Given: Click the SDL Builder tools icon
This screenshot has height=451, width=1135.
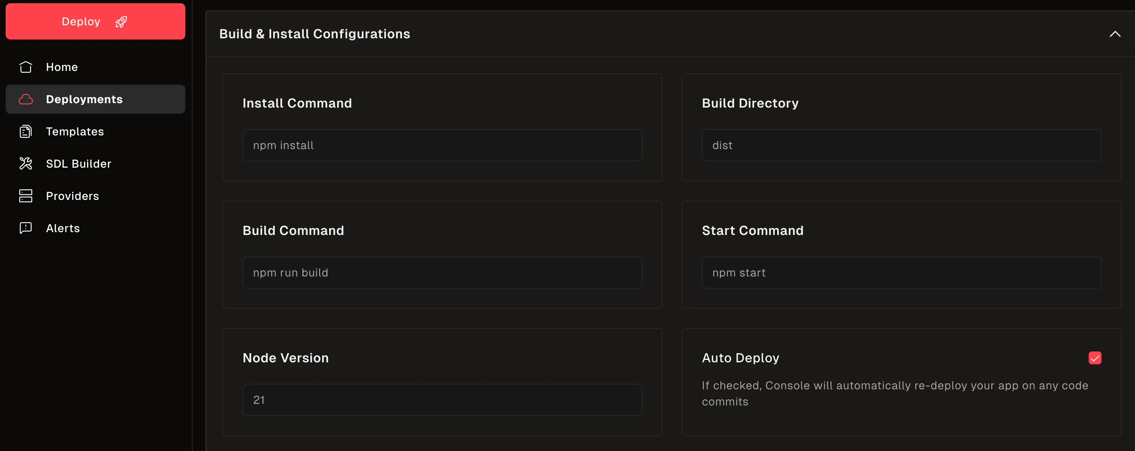Looking at the screenshot, I should (x=25, y=164).
